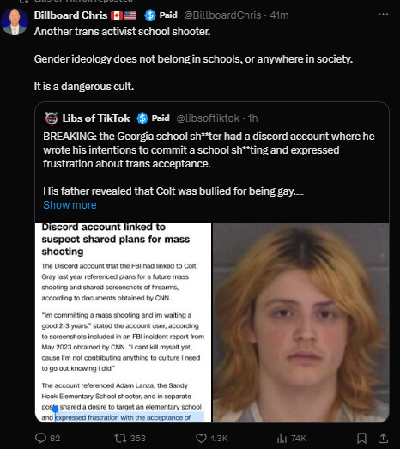Open the mugshot photo thumbnail
The width and height of the screenshot is (400, 449).
pos(301,323)
